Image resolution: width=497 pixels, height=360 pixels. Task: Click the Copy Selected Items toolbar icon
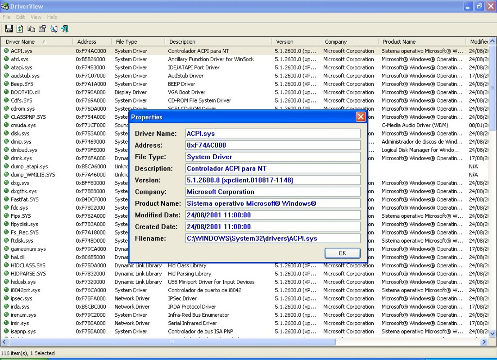point(31,29)
